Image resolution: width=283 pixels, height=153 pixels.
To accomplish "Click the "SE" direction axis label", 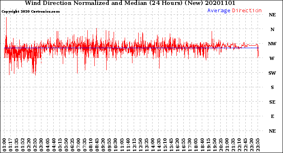I will 272,102.
